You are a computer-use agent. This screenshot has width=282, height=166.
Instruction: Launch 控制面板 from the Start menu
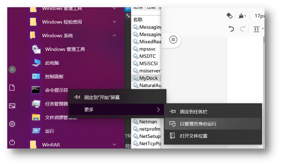(x=54, y=77)
